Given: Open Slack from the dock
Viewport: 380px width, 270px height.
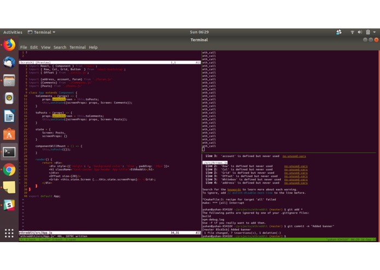Looking at the screenshot, I should tap(9, 205).
